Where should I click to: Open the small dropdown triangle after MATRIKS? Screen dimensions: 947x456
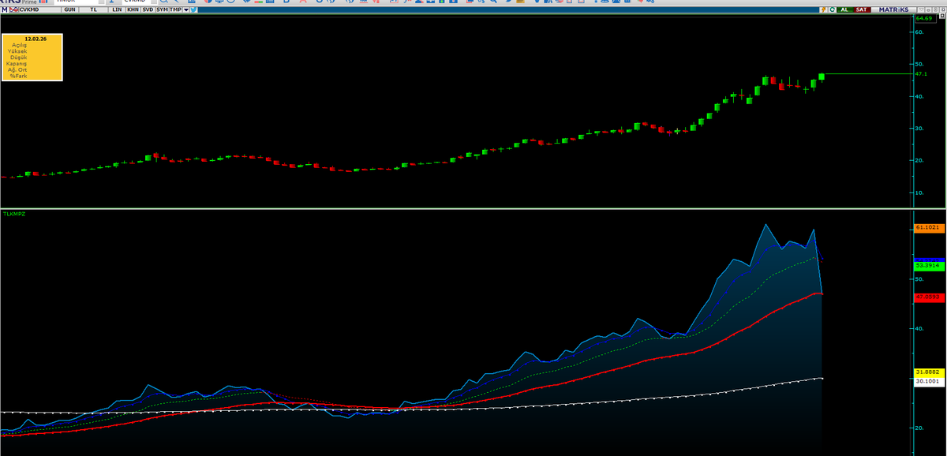922,9
